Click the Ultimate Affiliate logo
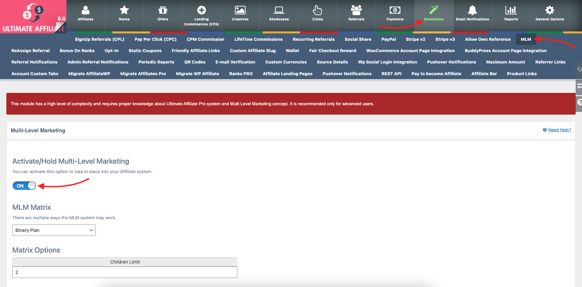Image resolution: width=582 pixels, height=287 pixels. [33, 17]
